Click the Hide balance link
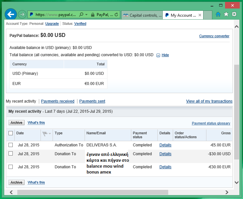The width and height of the screenshot is (243, 199). click(165, 55)
